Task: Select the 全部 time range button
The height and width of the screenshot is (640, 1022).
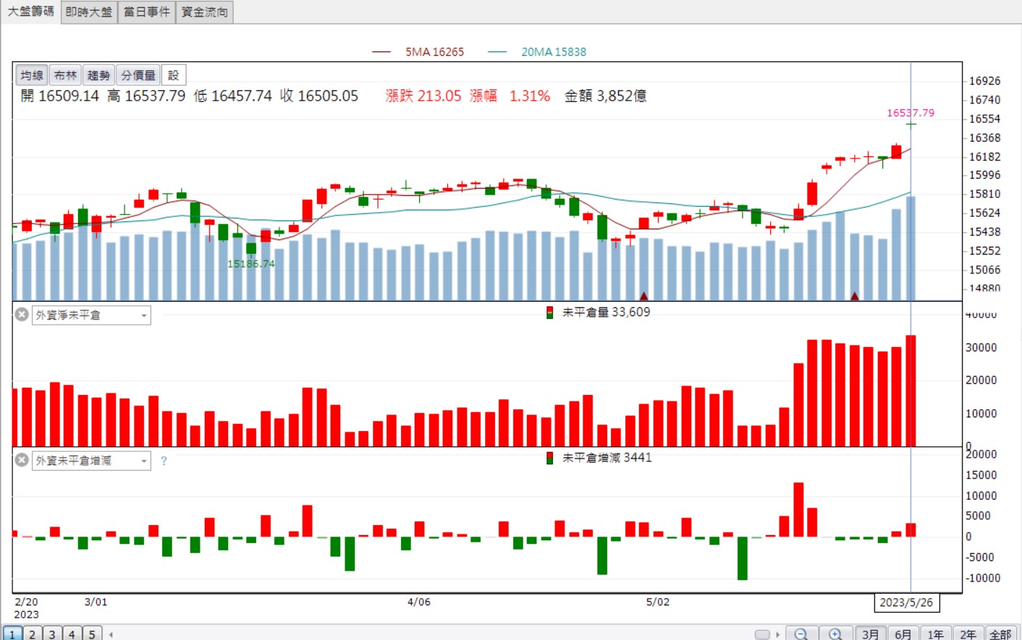Action: pyautogui.click(x=1001, y=633)
